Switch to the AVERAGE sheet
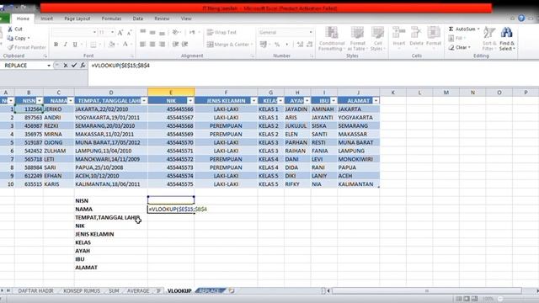 coord(138,290)
